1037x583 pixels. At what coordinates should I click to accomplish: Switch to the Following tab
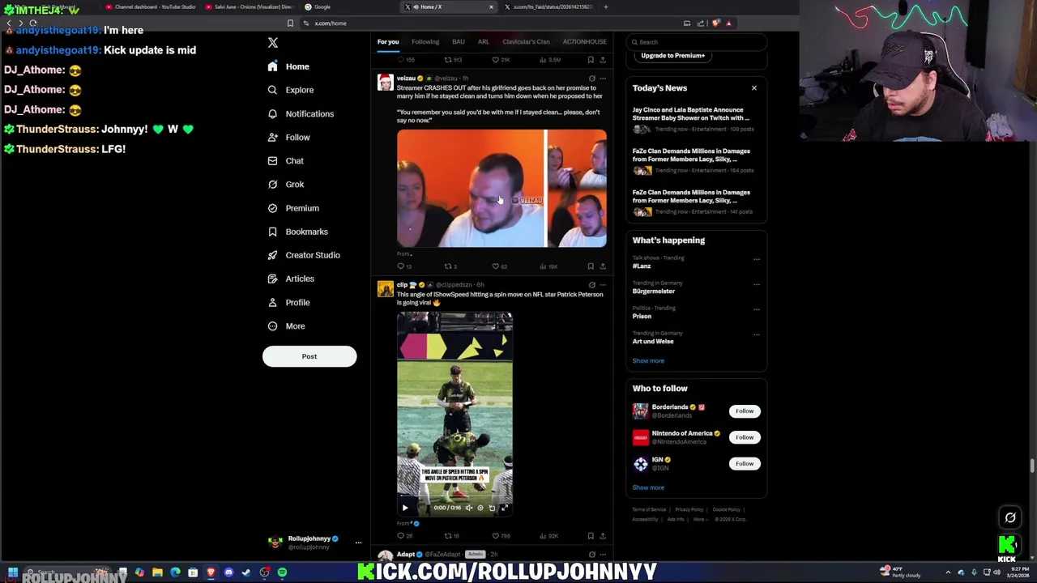pos(425,41)
